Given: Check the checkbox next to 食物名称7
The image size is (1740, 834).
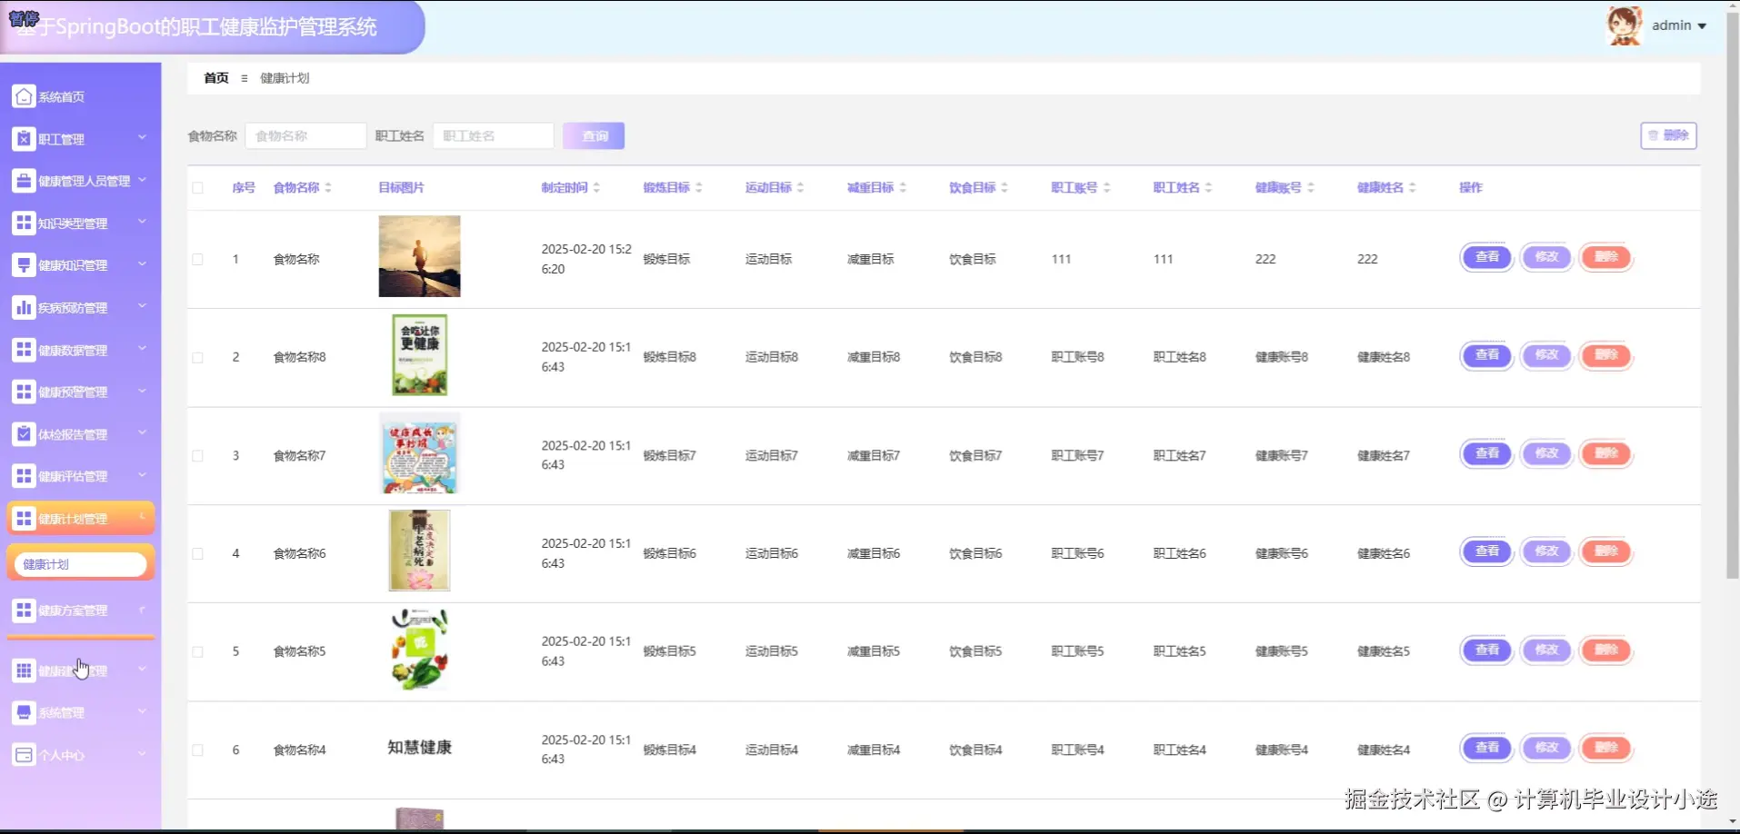Looking at the screenshot, I should pyautogui.click(x=197, y=455).
